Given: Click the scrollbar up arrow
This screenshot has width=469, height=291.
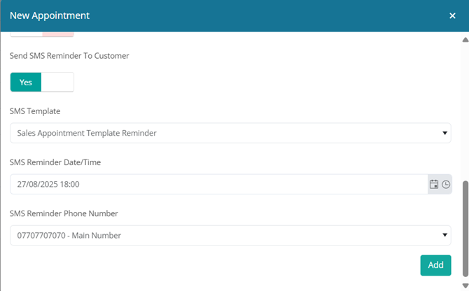Looking at the screenshot, I should tap(465, 40).
